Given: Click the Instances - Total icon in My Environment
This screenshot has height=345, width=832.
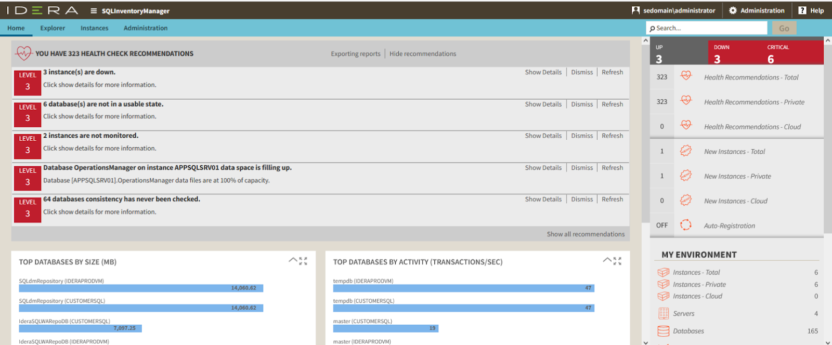Looking at the screenshot, I should (664, 272).
